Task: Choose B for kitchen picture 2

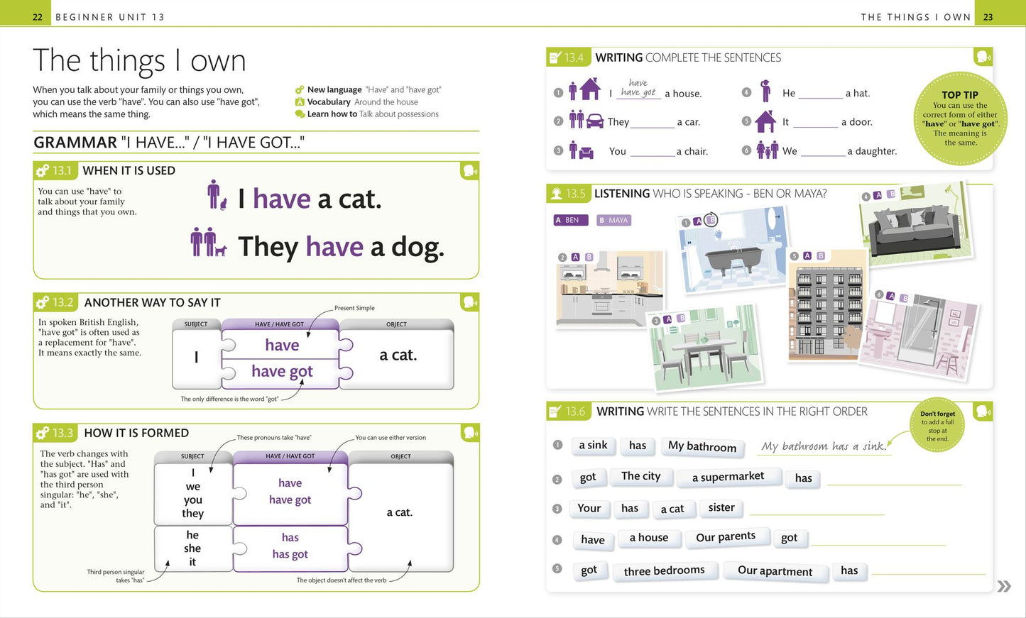Action: [x=589, y=257]
